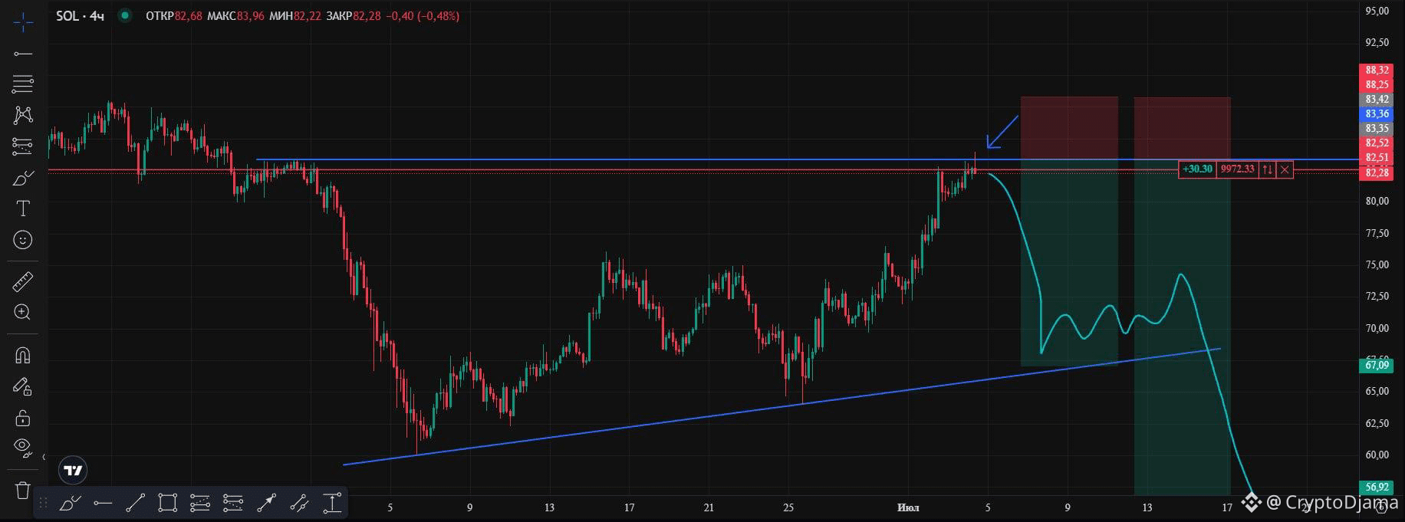Click the SOL · 4ч symbol title
The width and height of the screenshot is (1405, 522).
coord(80,15)
